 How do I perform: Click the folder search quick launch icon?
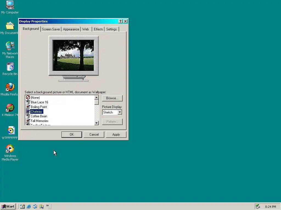[x=41, y=206]
